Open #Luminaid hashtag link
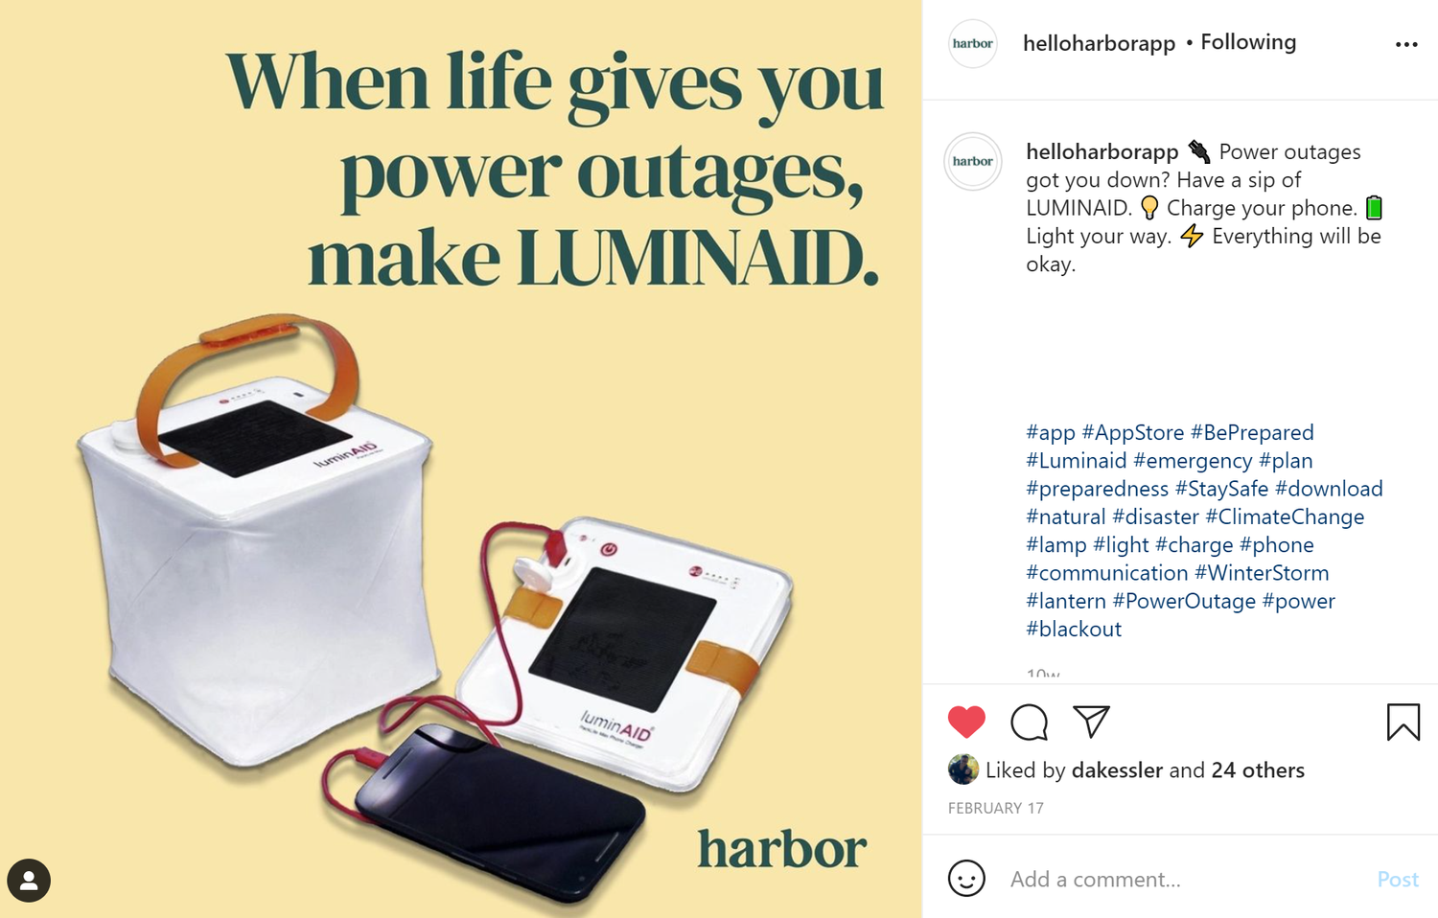This screenshot has height=918, width=1438. point(1077,461)
